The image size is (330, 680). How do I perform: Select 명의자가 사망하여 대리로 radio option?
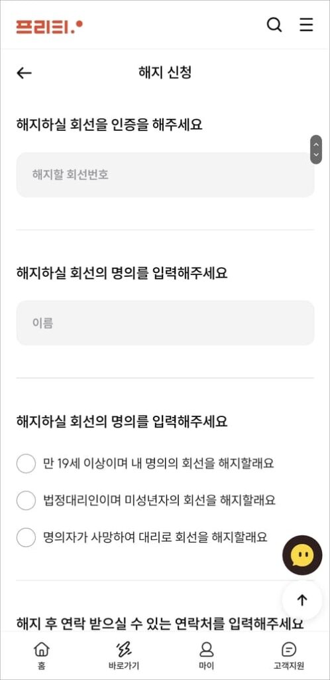pos(26,538)
